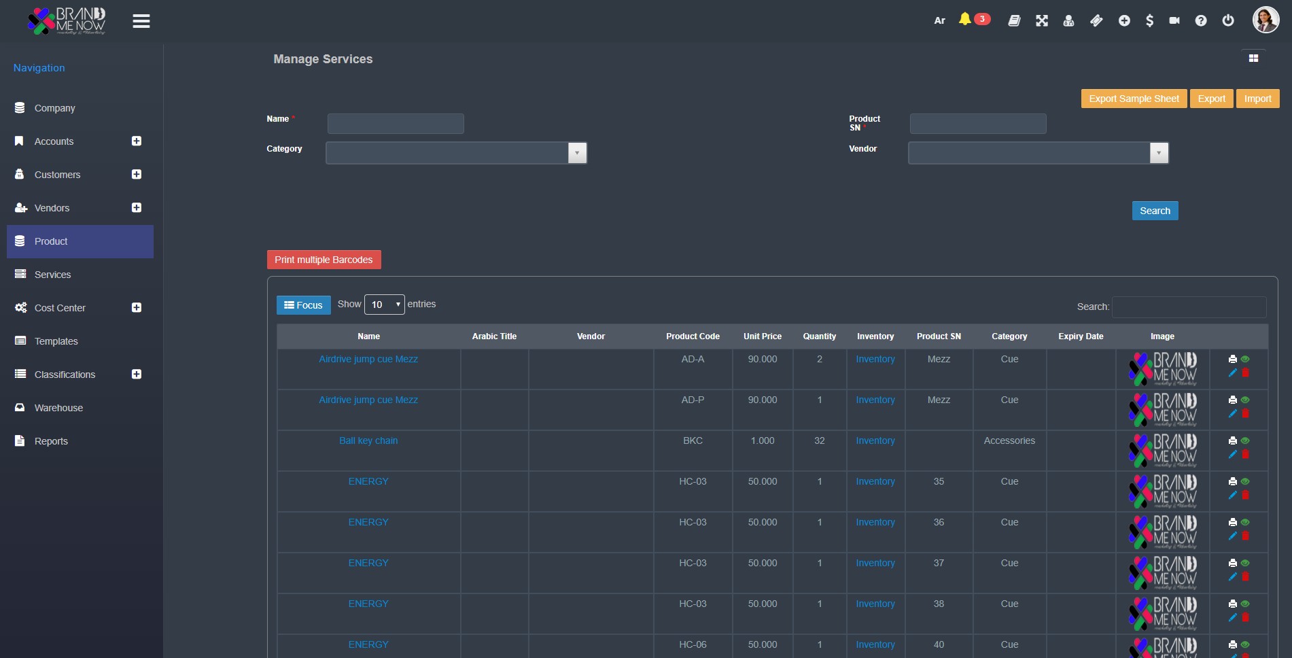This screenshot has width=1292, height=658.
Task: Click the fullscreen expand arrows icon
Action: click(1041, 21)
